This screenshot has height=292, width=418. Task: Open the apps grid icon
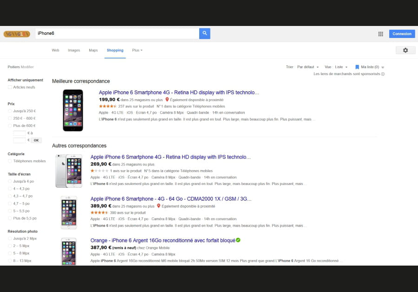[380, 34]
